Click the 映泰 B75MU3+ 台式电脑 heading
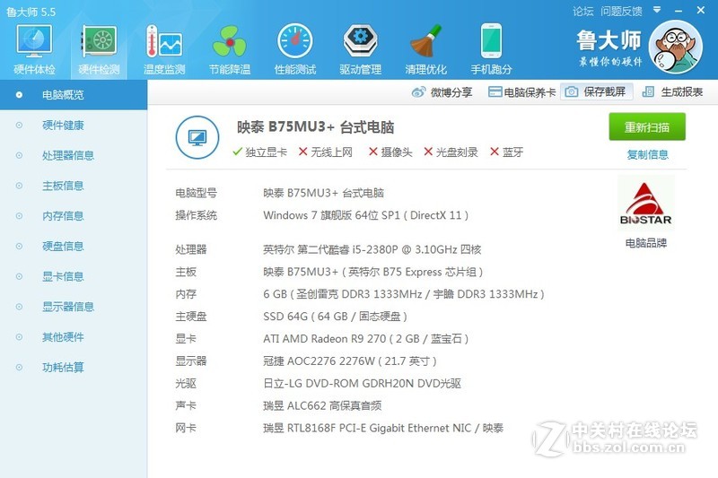Screen dimensions: 718x478 [x=316, y=126]
